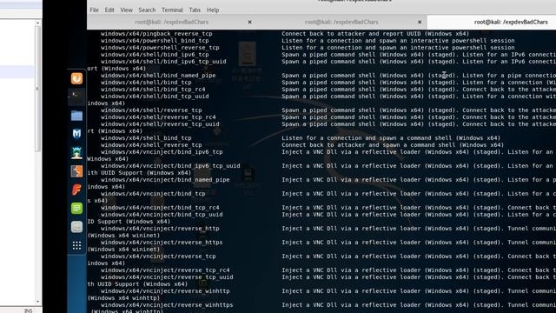556x313 pixels.
Task: Click windows/x64/vncinject/bind_tcp_uuid payload line
Action: coord(162,215)
